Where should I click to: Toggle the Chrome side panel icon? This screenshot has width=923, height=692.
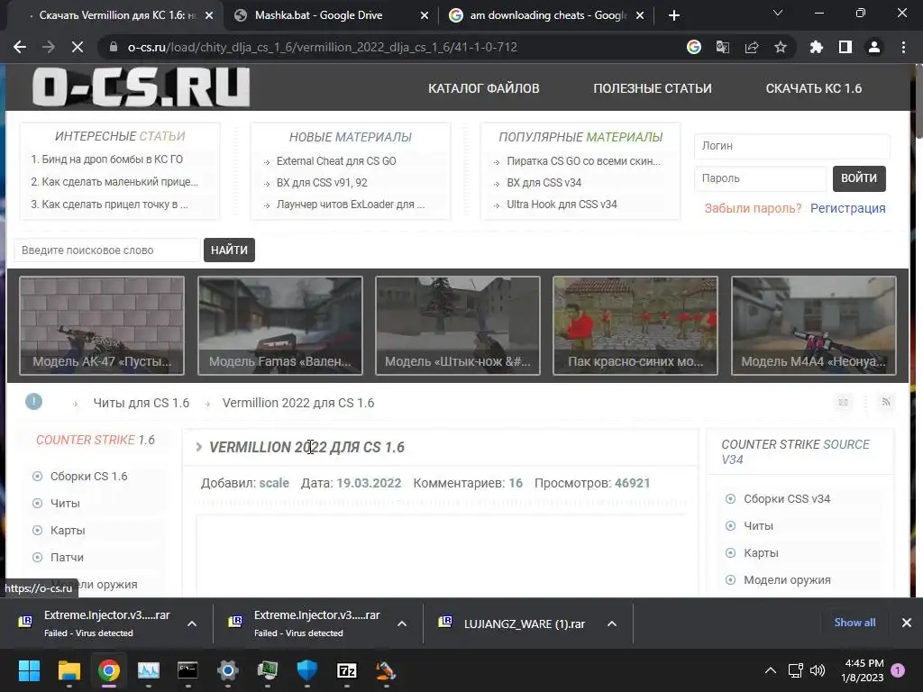pyautogui.click(x=845, y=47)
